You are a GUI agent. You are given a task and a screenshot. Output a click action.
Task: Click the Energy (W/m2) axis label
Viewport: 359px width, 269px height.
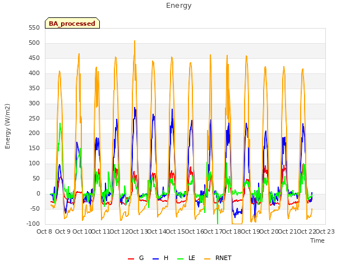[7, 126]
